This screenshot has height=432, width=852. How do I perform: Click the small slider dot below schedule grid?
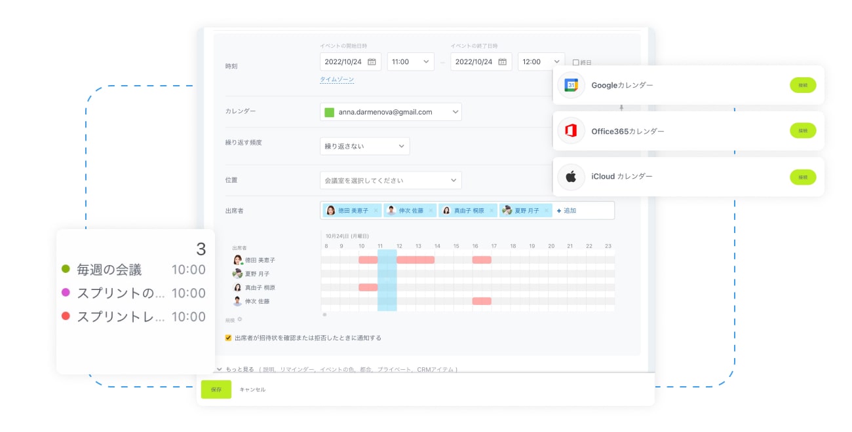pos(324,315)
